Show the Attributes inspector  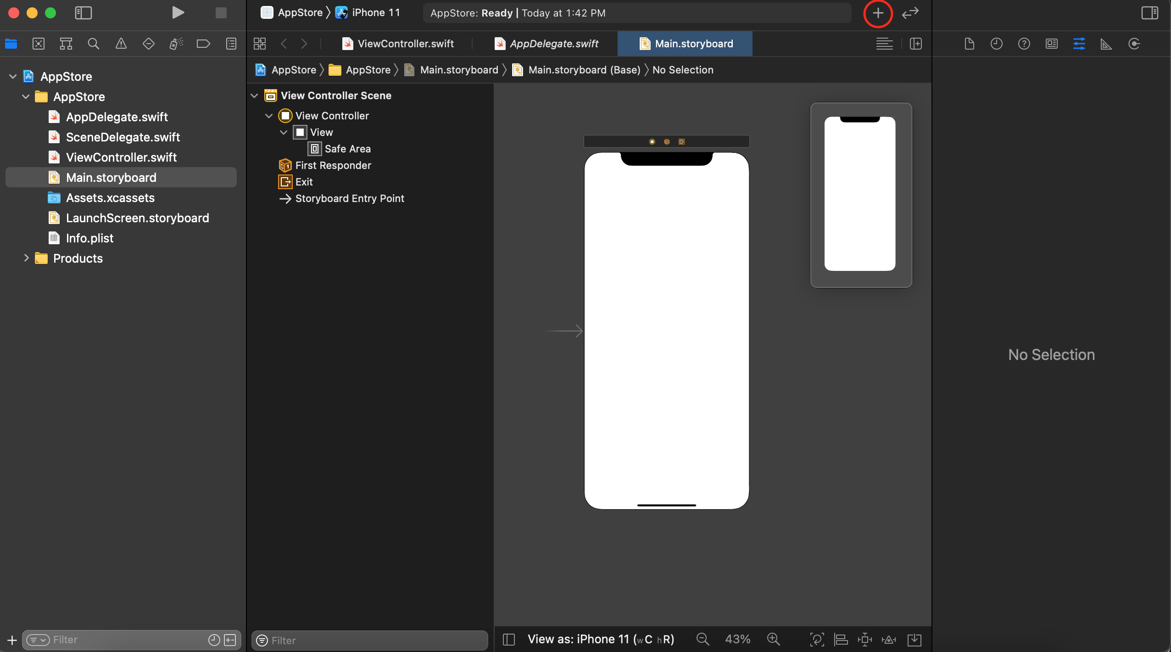[x=1079, y=44]
